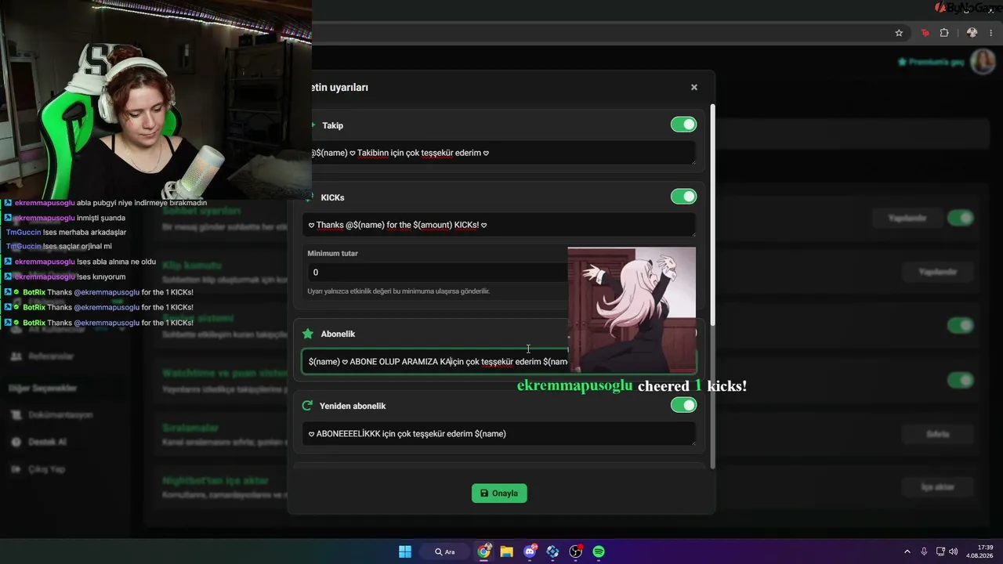Click the Çıkış Yap logout icon
1003x564 pixels.
(x=16, y=469)
